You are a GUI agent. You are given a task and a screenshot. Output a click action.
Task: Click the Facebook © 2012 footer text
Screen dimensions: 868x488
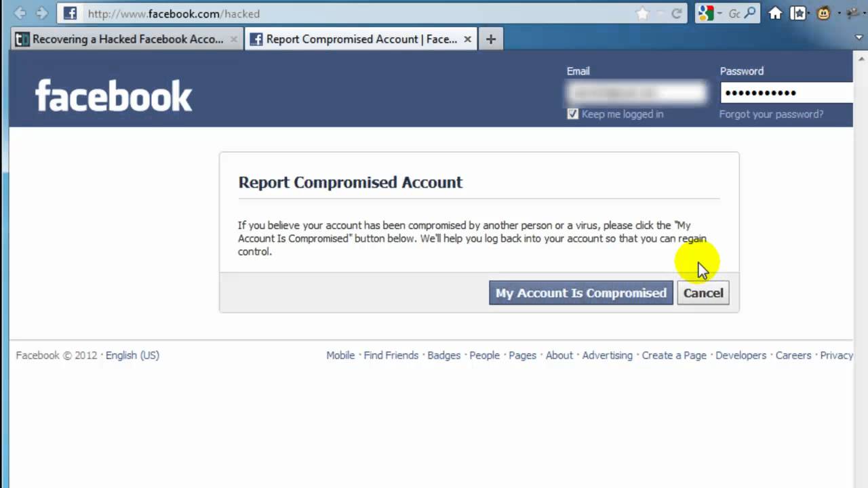click(56, 355)
